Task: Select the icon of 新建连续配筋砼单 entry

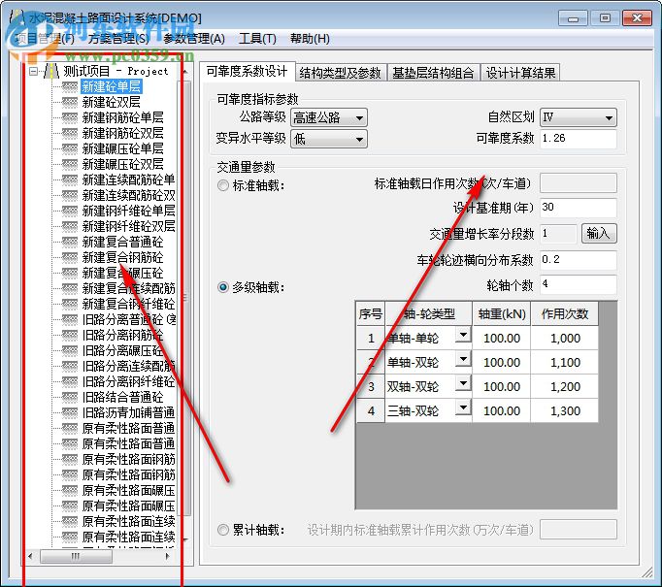Action: click(x=70, y=179)
